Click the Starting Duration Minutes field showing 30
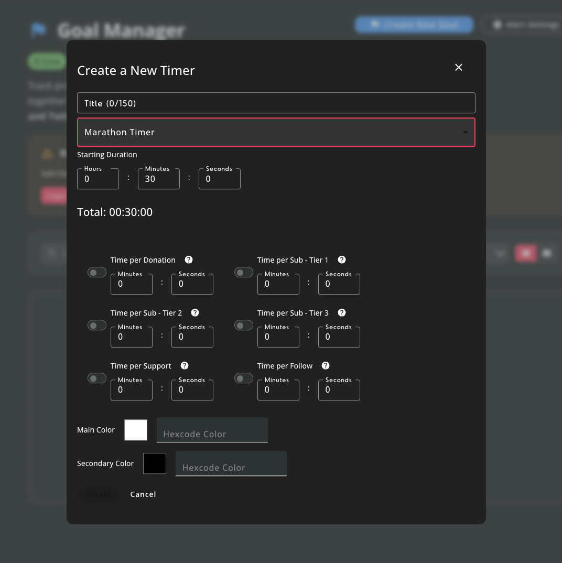562x563 pixels. [x=159, y=178]
